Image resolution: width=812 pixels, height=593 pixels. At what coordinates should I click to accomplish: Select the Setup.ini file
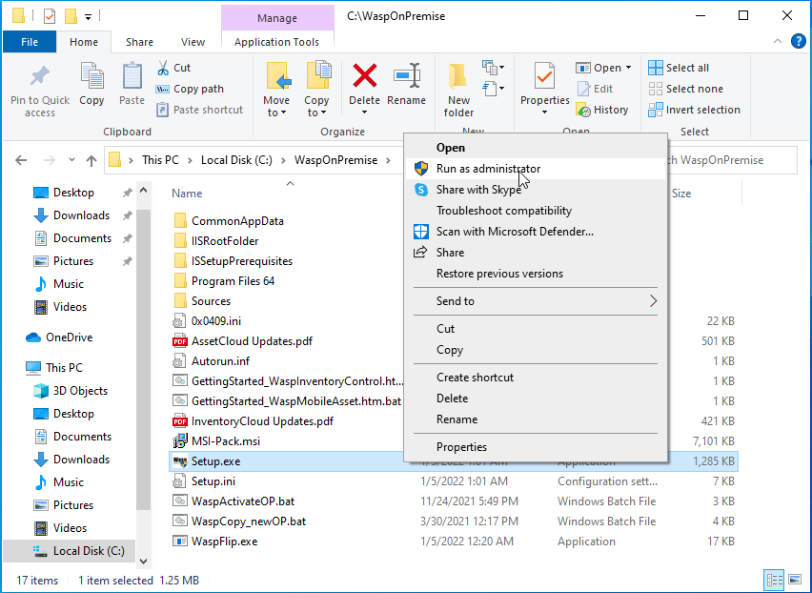453,481
